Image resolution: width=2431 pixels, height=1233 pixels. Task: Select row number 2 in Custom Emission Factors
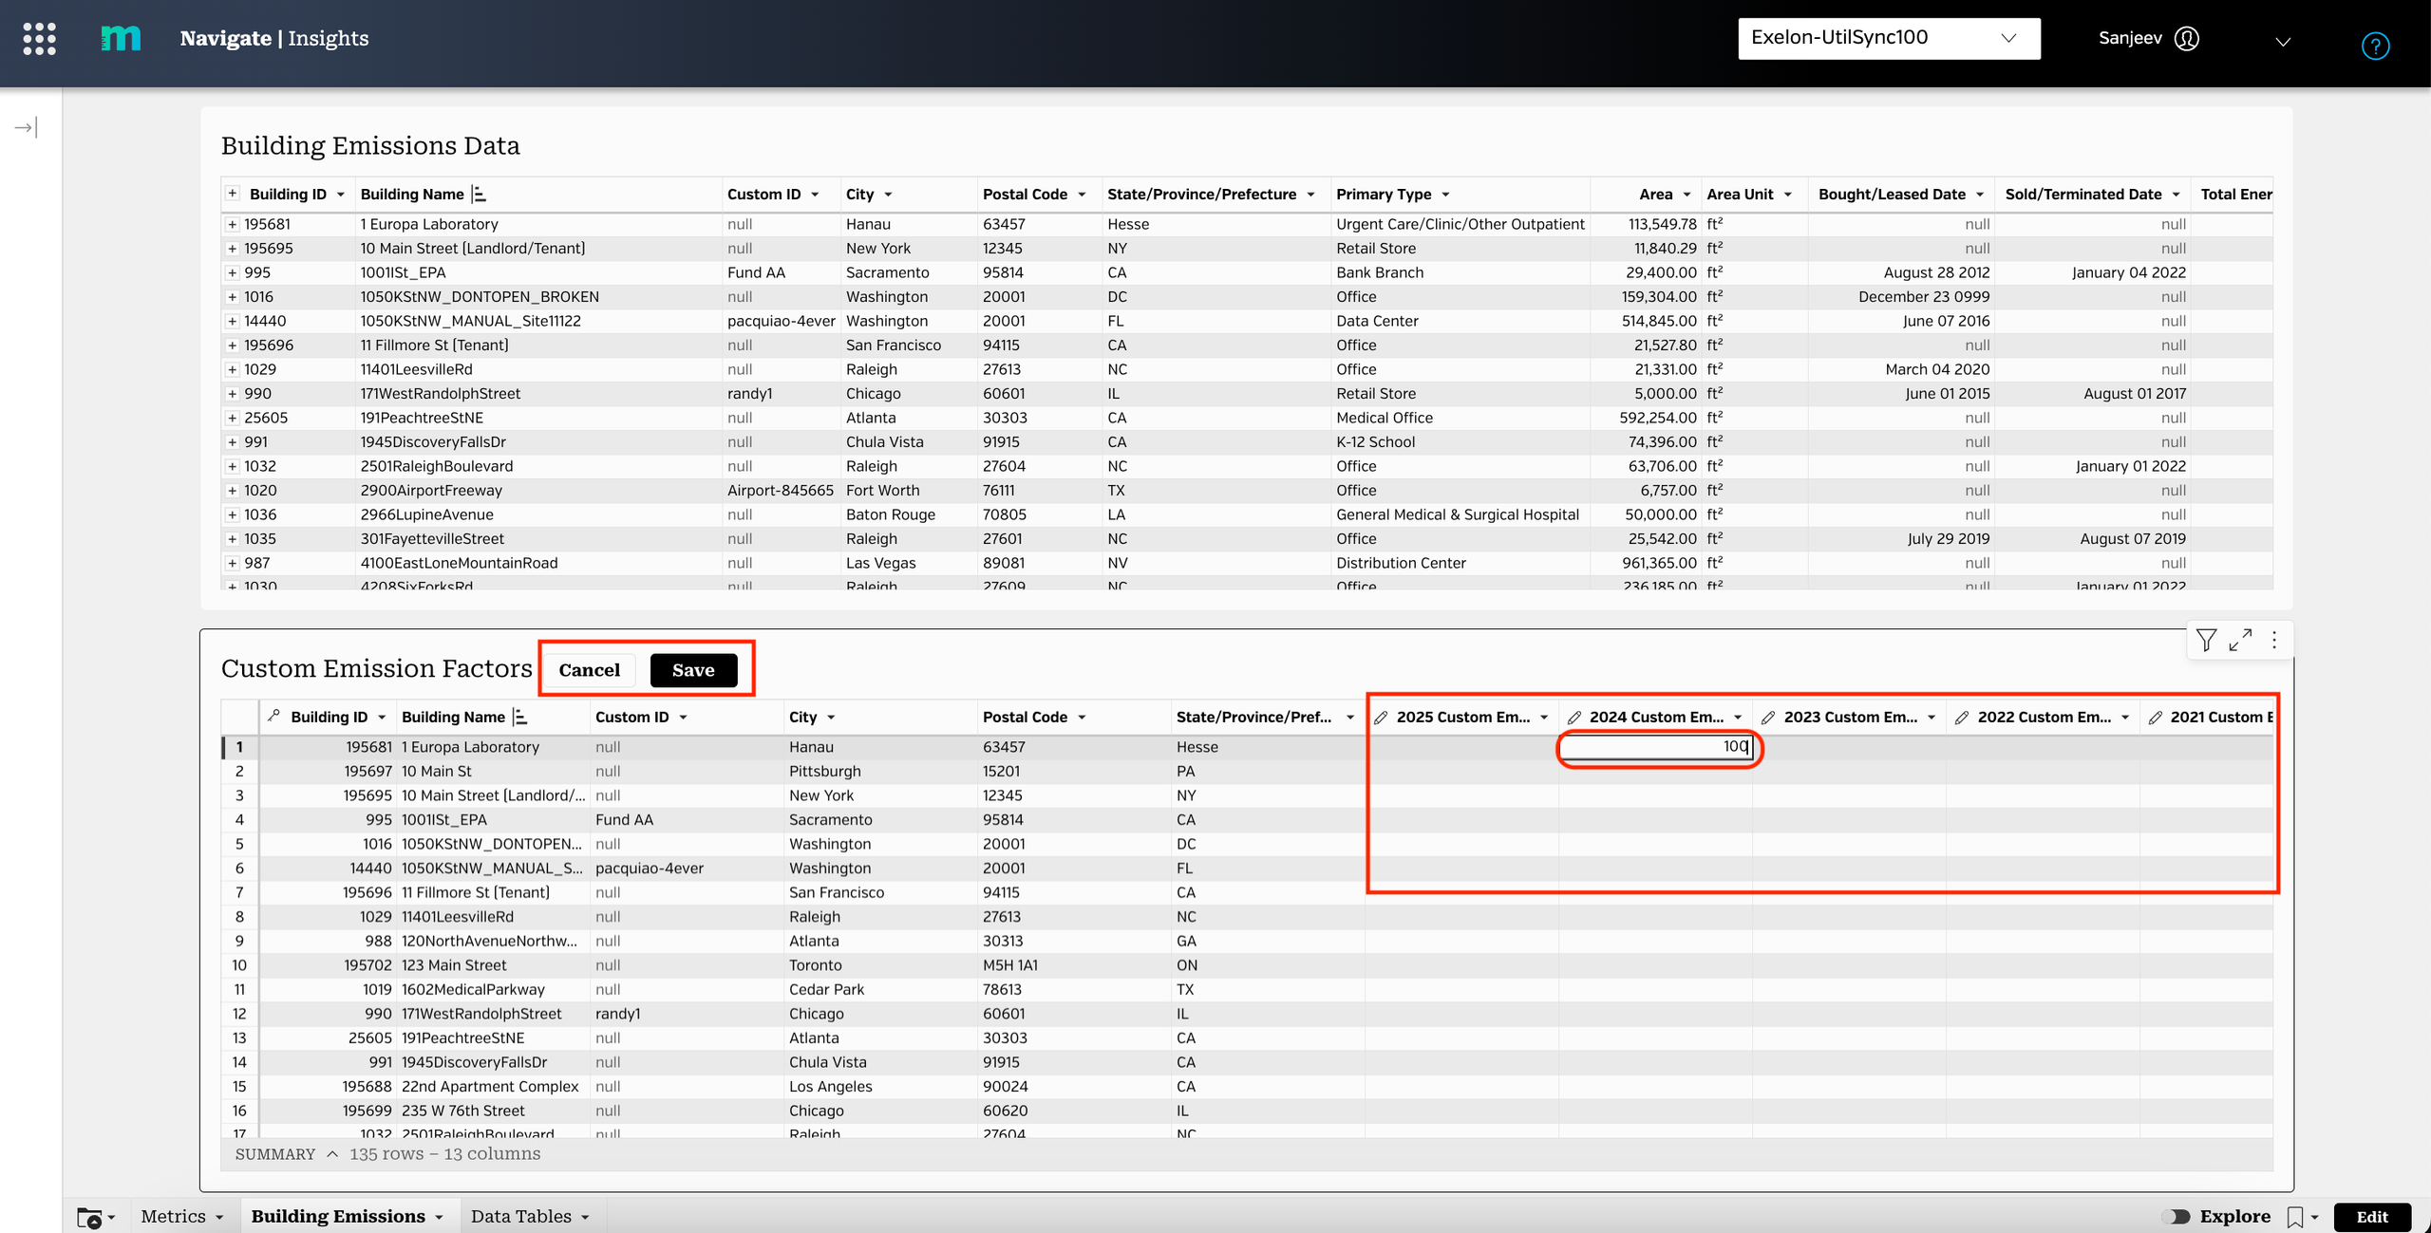pyautogui.click(x=239, y=772)
